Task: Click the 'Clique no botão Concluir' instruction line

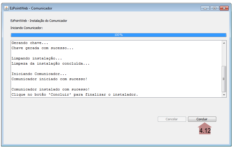Action: pos(75,94)
